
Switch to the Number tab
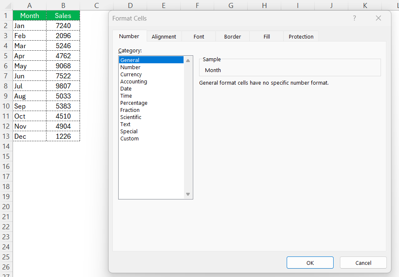(129, 36)
